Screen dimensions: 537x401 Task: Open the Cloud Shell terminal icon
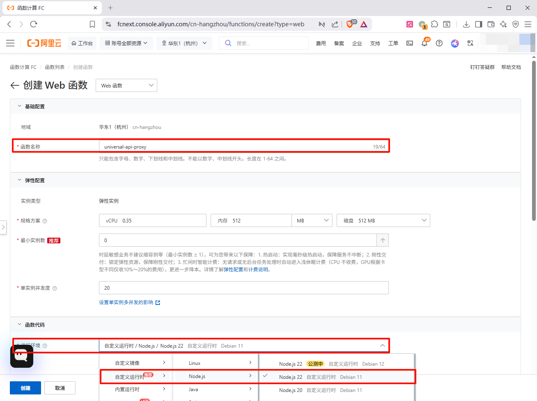point(409,43)
